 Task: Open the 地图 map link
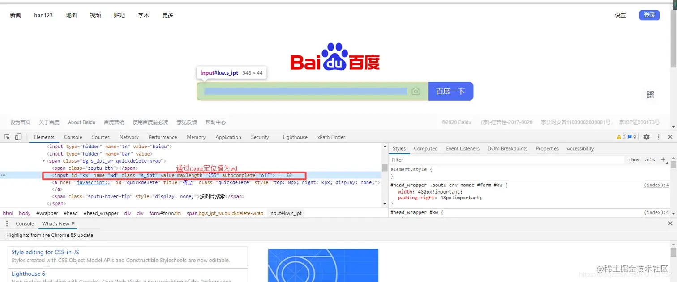71,15
